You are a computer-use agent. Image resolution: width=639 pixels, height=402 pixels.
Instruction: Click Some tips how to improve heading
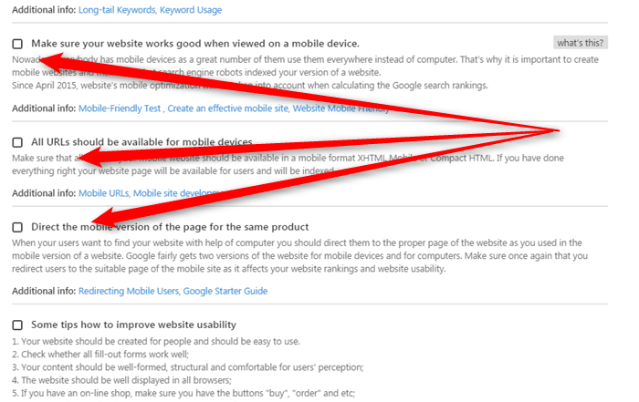coord(133,325)
